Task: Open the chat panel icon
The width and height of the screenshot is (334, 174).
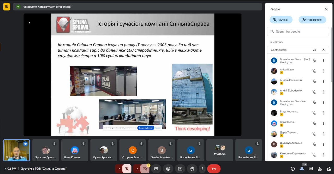Action: [311, 169]
